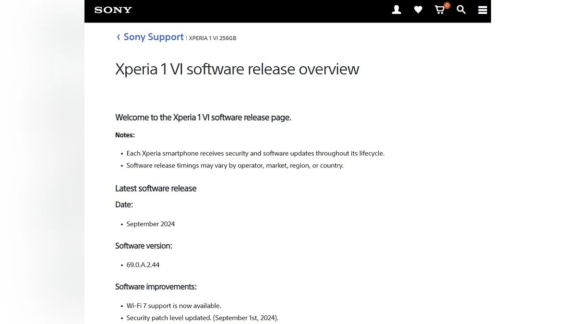Image resolution: width=576 pixels, height=324 pixels.
Task: Click the September 2024 date entry
Action: pos(151,224)
